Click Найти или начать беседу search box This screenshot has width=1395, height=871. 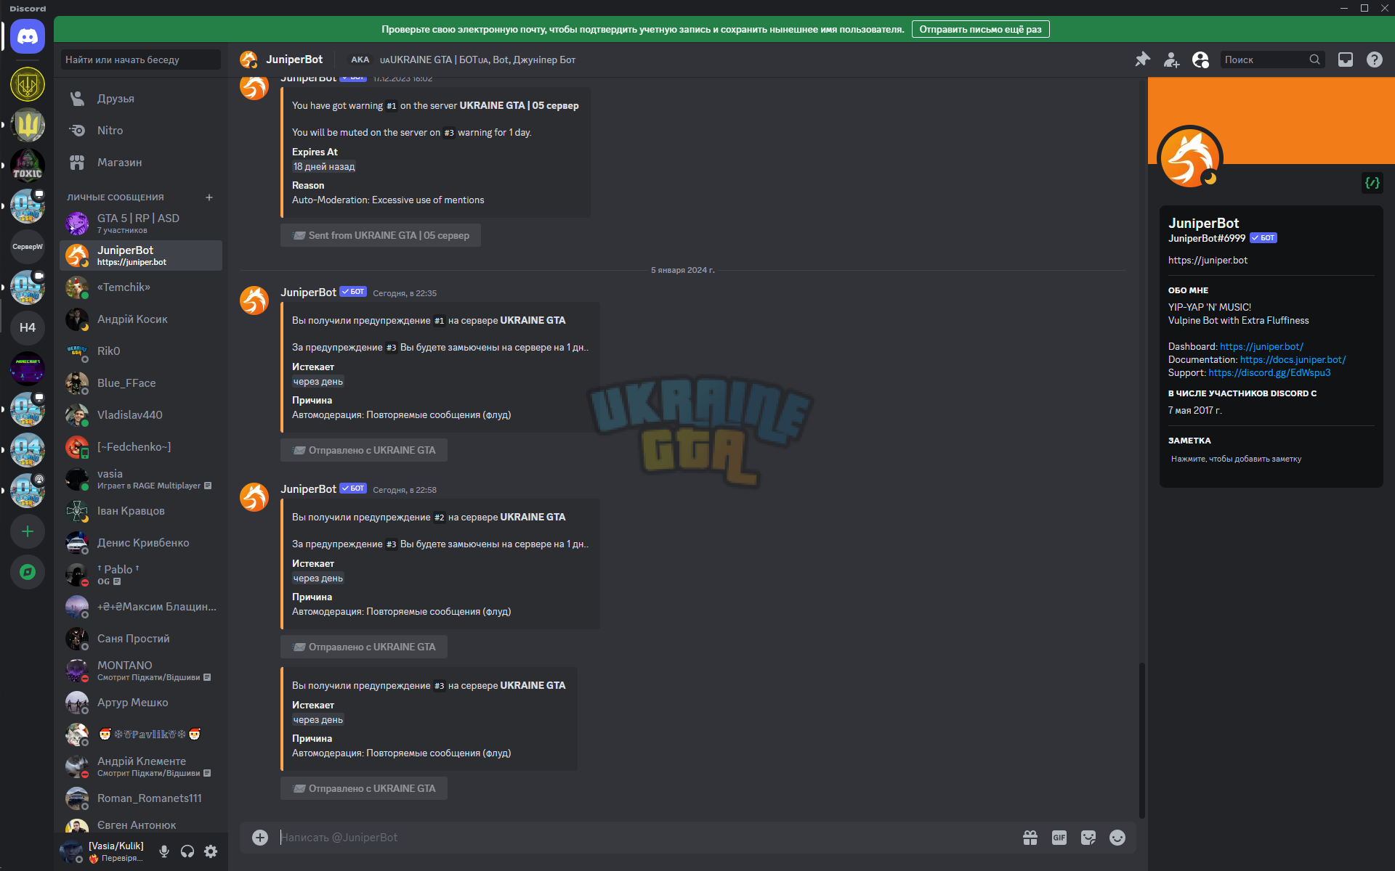tap(141, 60)
